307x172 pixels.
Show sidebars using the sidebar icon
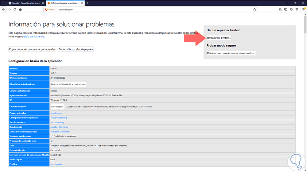point(286,9)
